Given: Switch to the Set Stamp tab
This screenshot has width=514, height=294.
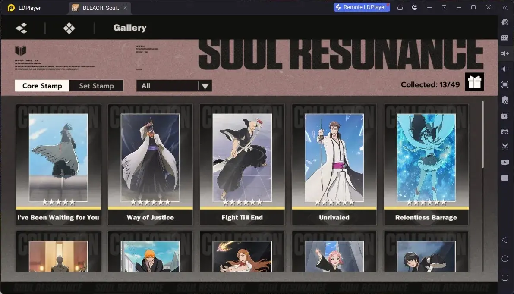Looking at the screenshot, I should pyautogui.click(x=96, y=86).
